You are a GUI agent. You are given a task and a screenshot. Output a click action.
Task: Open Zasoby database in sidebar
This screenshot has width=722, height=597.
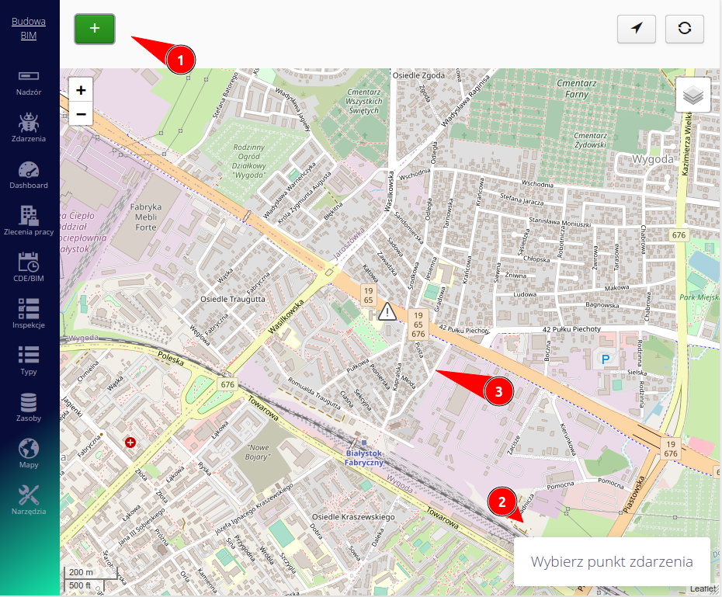click(29, 408)
